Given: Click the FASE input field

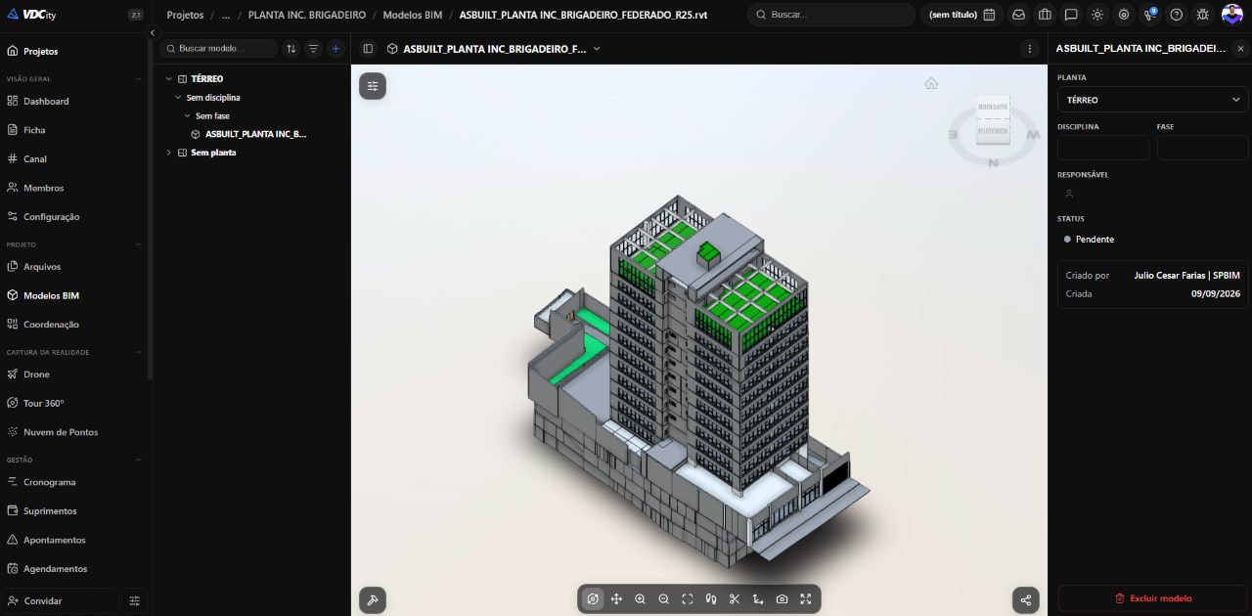Looking at the screenshot, I should 1202,148.
